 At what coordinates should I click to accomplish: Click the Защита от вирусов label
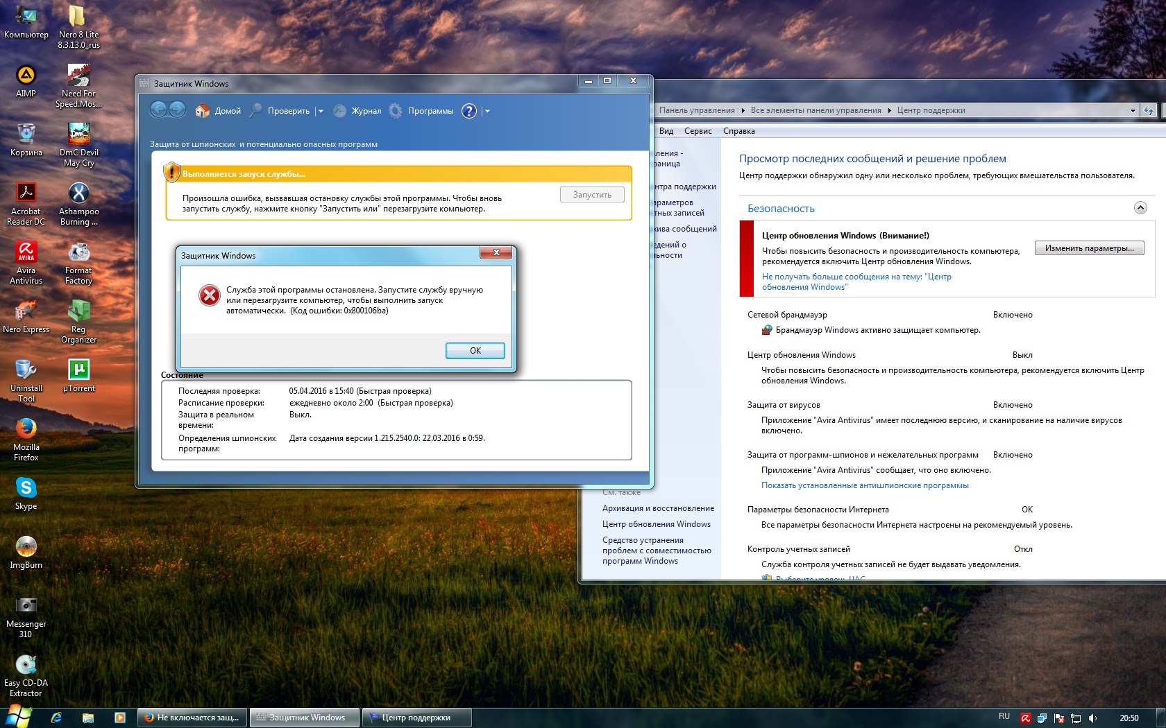click(x=784, y=405)
